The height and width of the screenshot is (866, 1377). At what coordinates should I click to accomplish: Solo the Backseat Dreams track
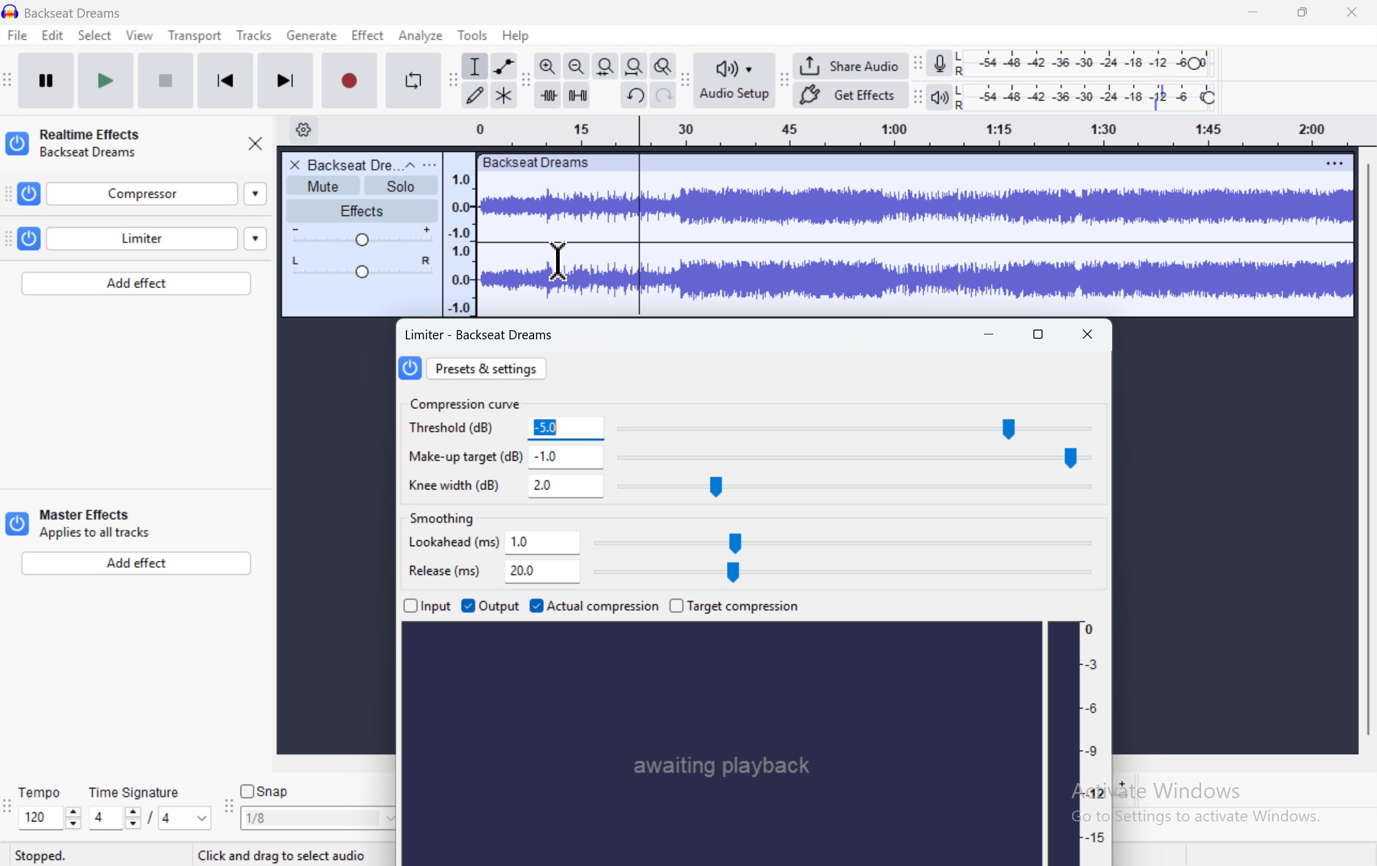(400, 186)
